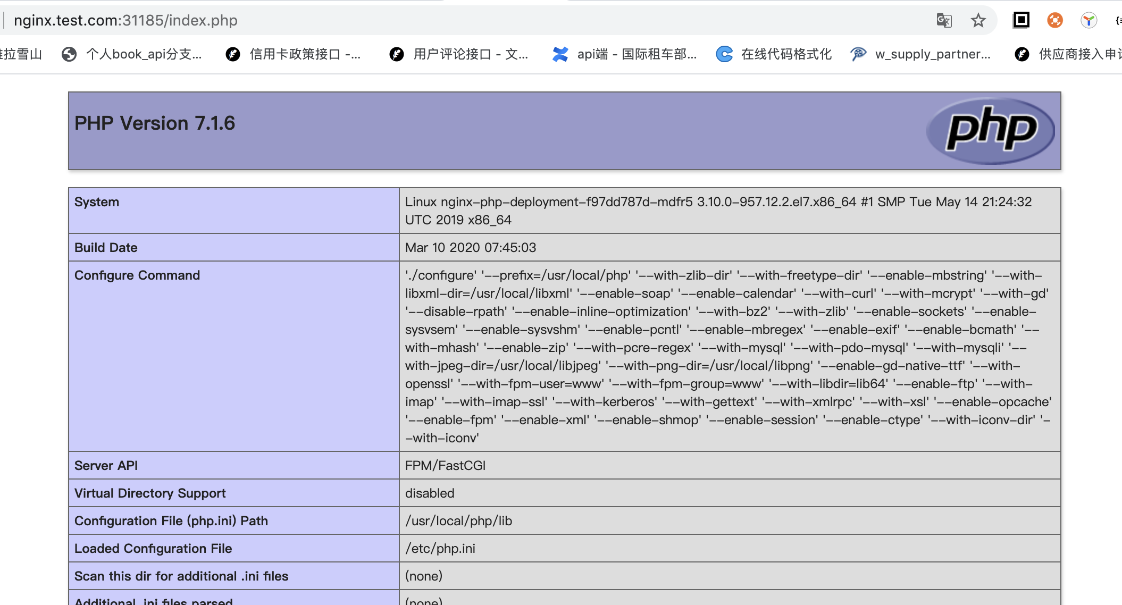Click the /etc/php.ini loaded configuration value

[x=440, y=549]
